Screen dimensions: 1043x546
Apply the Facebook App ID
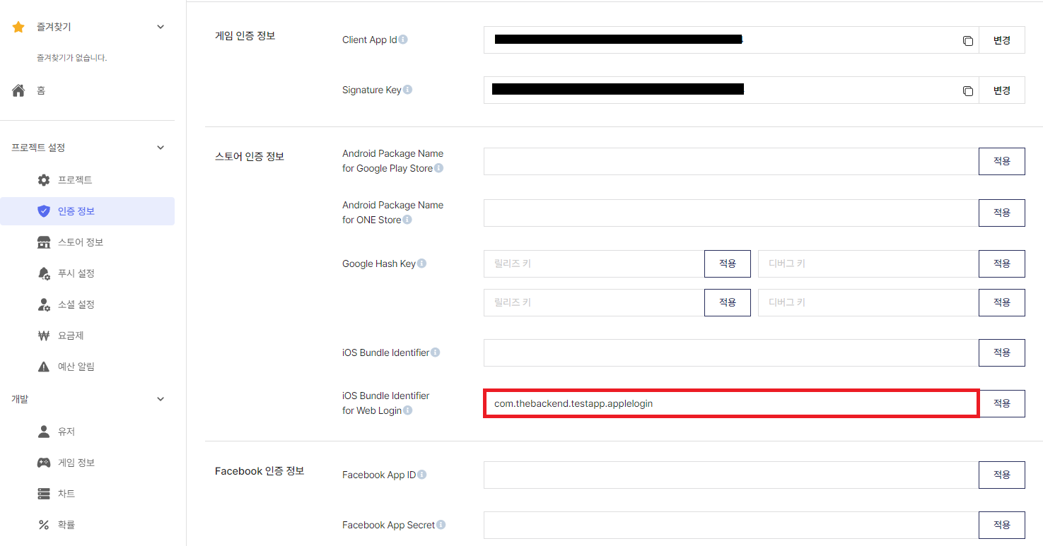point(1002,475)
